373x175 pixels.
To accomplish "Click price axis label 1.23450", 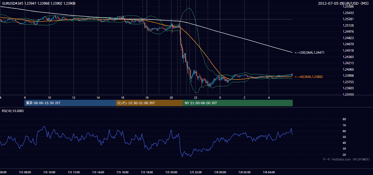I will click(x=348, y=94).
